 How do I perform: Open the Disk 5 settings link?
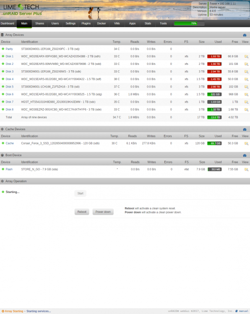[x=9, y=87]
